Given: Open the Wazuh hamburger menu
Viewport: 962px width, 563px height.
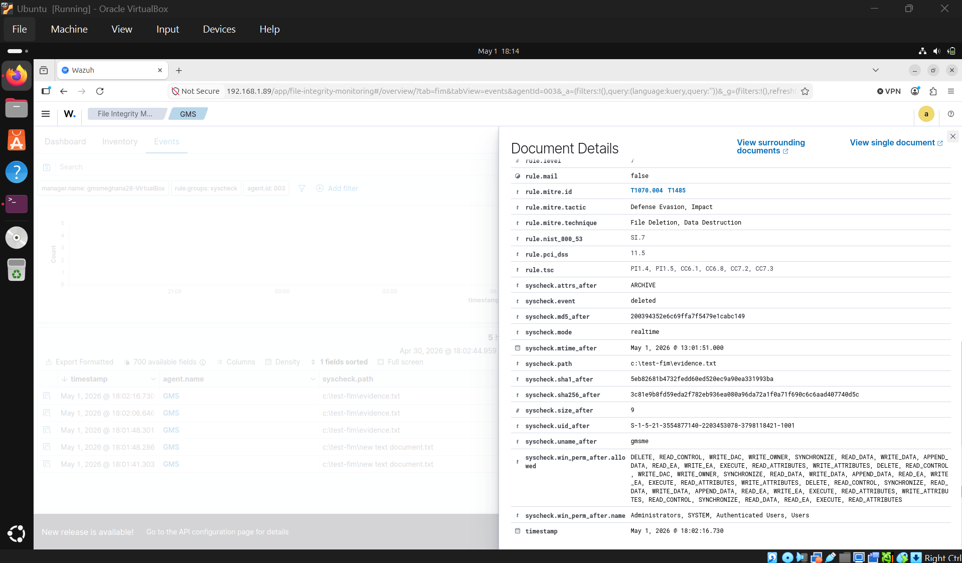Looking at the screenshot, I should (x=46, y=114).
